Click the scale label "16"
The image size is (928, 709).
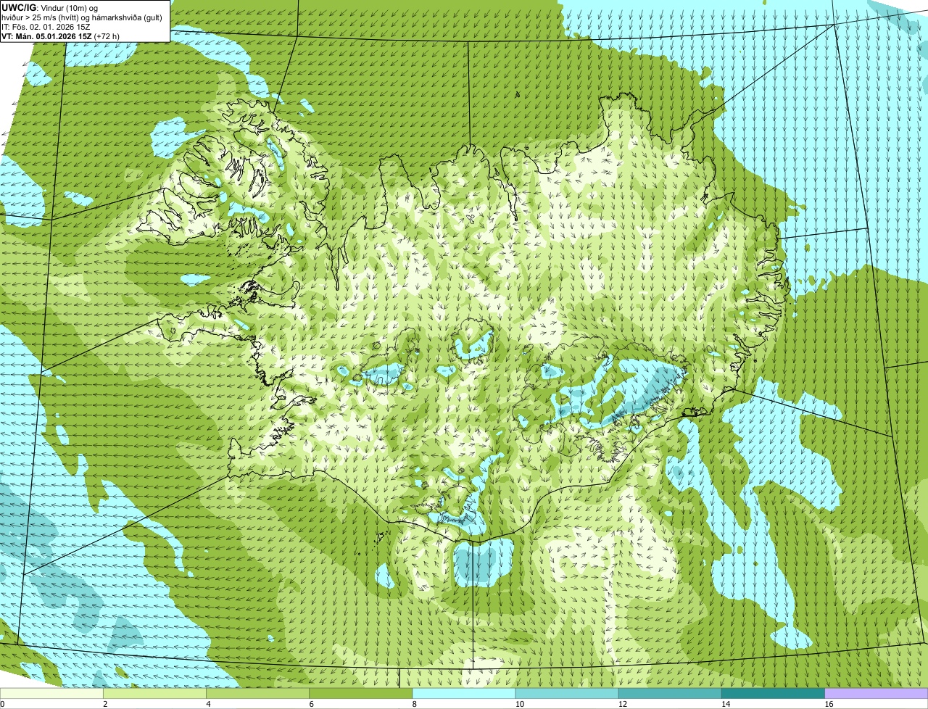pos(829,704)
